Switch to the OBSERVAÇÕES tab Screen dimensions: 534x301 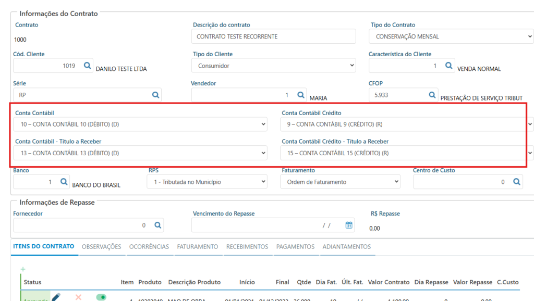click(x=101, y=247)
